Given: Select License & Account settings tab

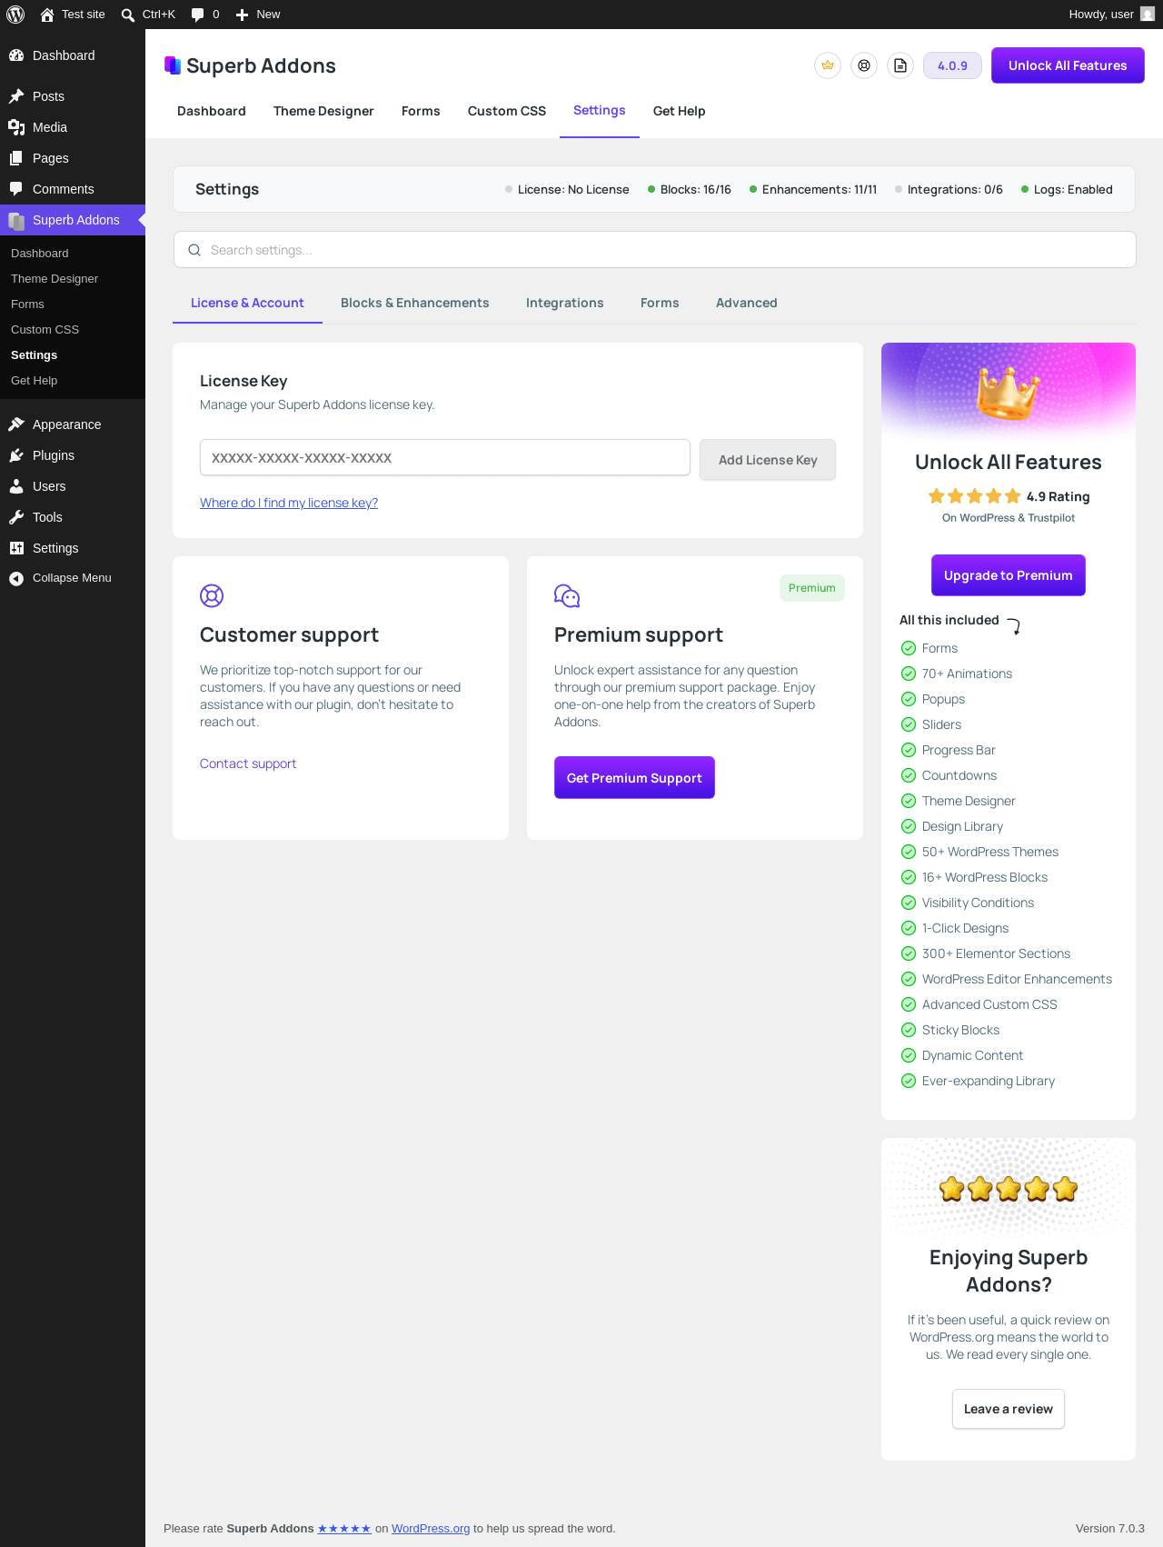Looking at the screenshot, I should coord(247,303).
